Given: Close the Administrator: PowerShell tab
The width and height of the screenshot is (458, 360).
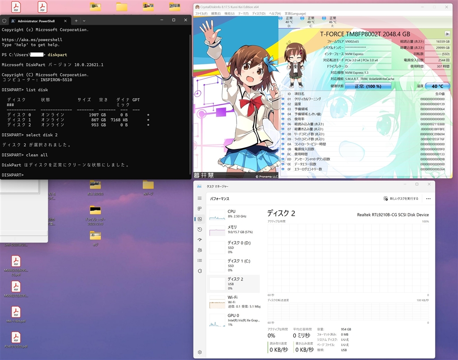Looking at the screenshot, I should (65, 21).
